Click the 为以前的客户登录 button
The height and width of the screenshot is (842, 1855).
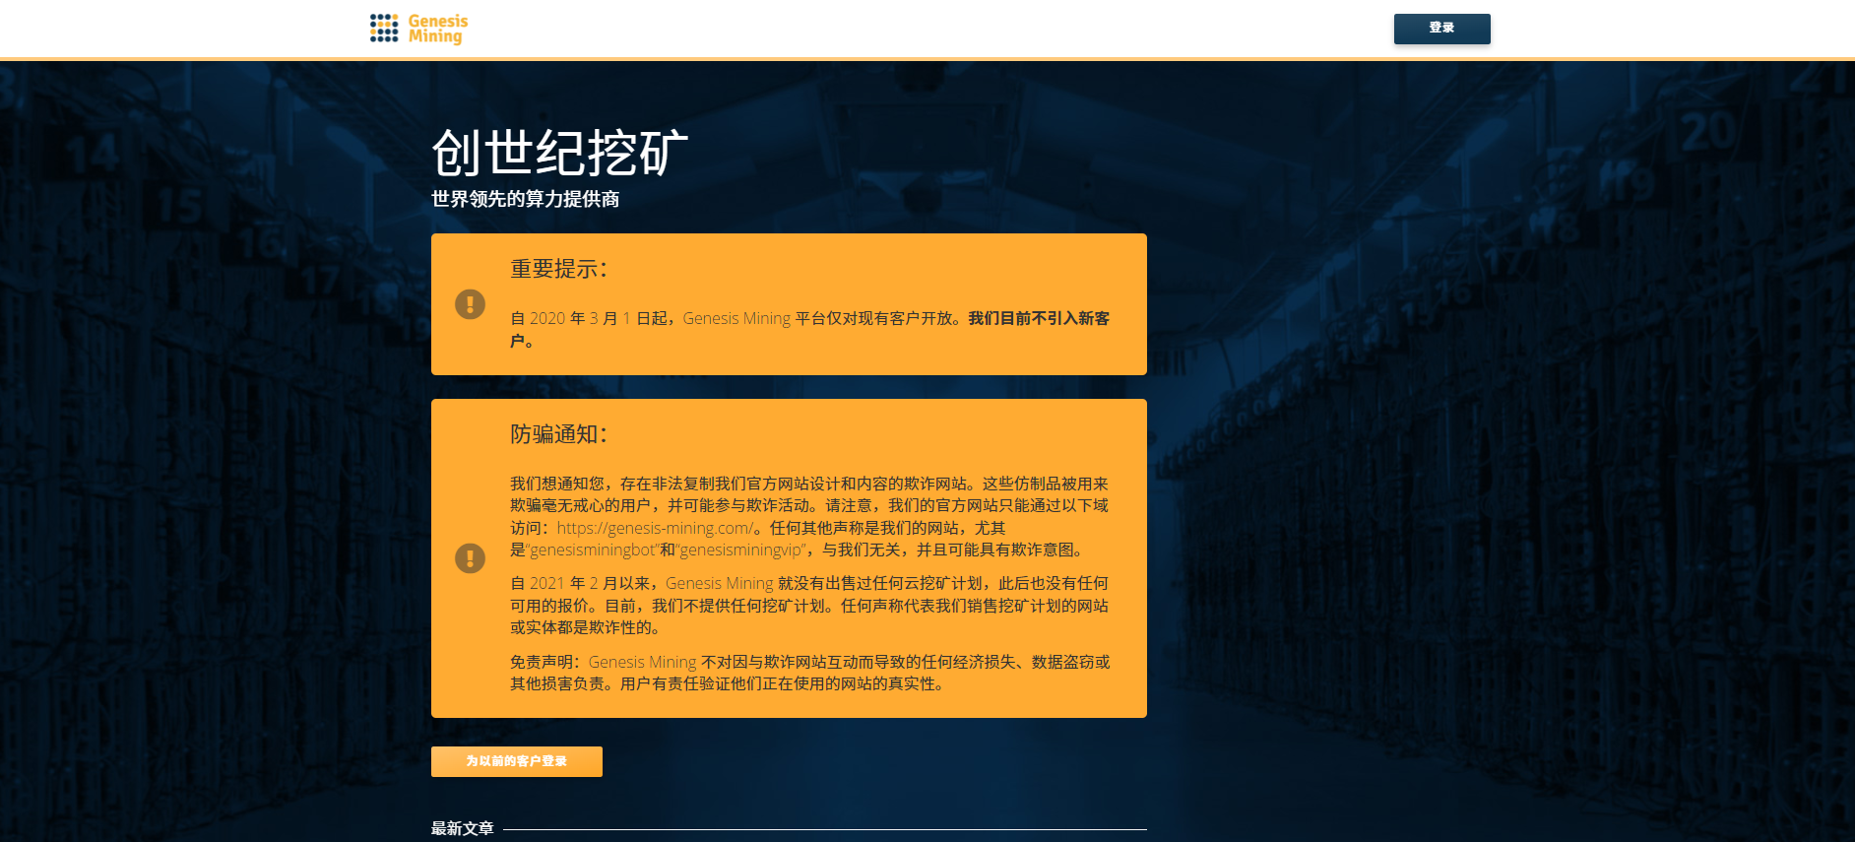[517, 761]
